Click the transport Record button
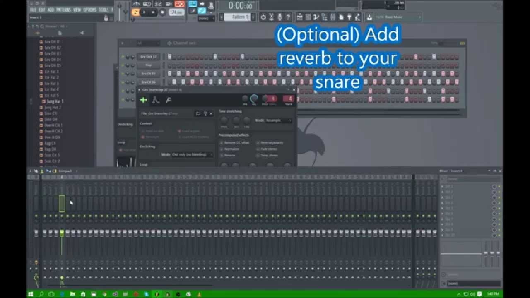Viewport: 530px width, 298px height. tap(162, 12)
